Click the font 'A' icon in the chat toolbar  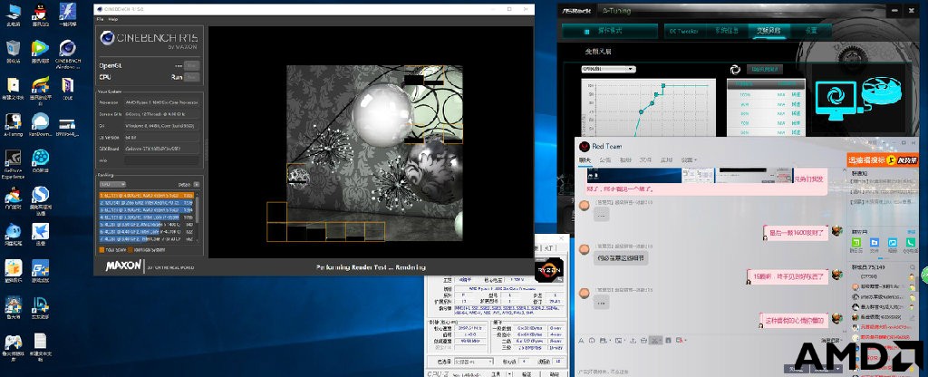582,341
